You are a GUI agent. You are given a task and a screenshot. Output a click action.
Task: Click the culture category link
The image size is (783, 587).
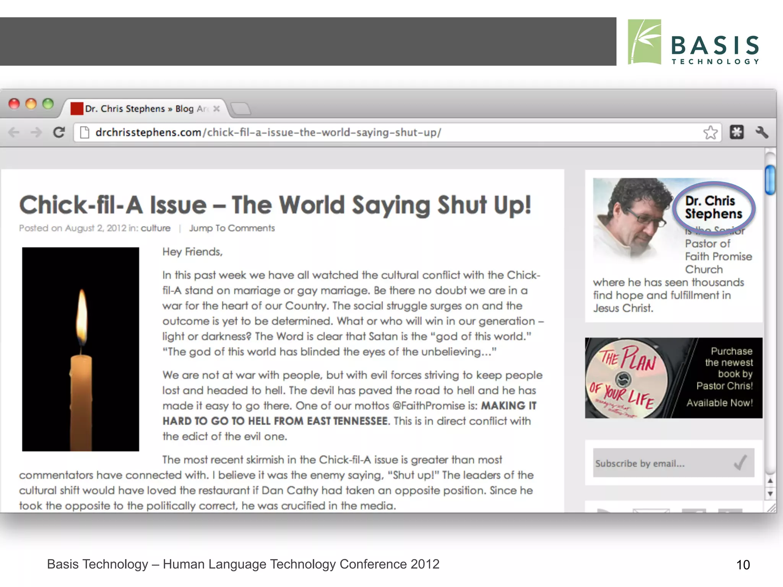pyautogui.click(x=156, y=228)
